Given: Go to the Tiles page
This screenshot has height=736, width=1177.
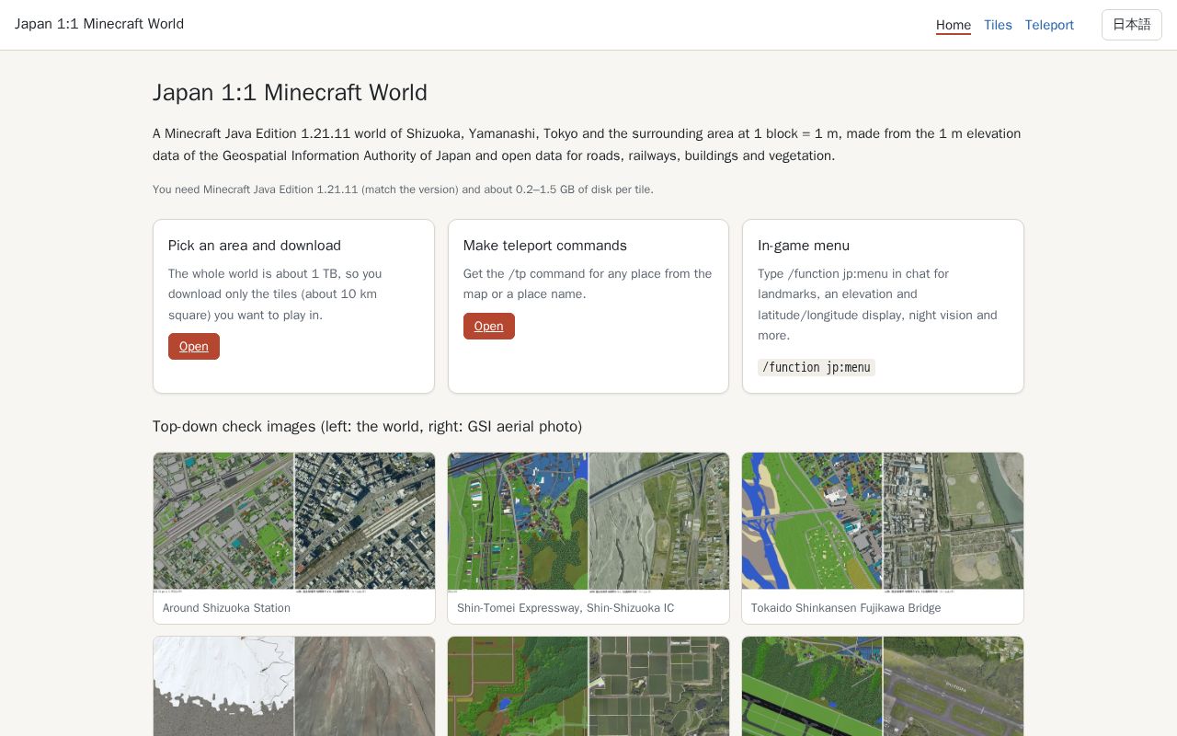Looking at the screenshot, I should click(x=998, y=25).
